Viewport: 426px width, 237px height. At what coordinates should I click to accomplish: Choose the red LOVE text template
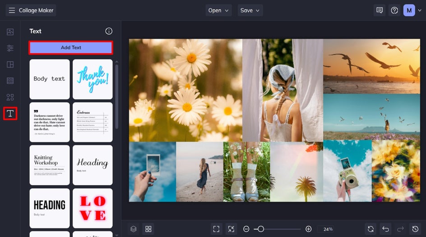click(93, 208)
